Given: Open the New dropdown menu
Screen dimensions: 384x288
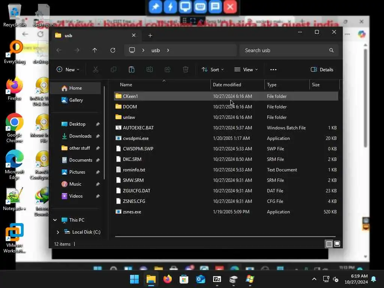Looking at the screenshot, I should pyautogui.click(x=68, y=69).
